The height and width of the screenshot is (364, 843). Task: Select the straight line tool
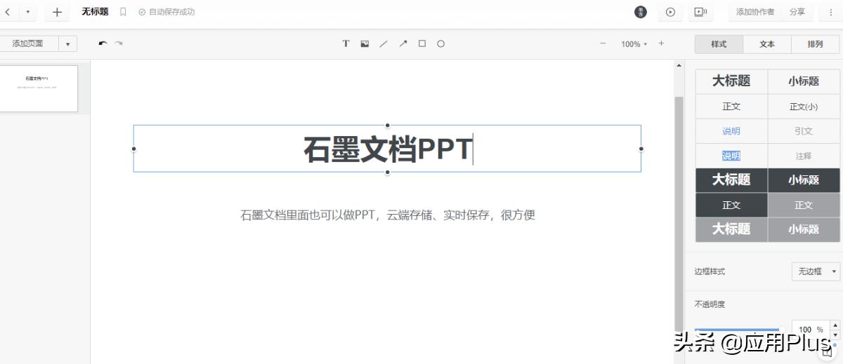tap(384, 43)
